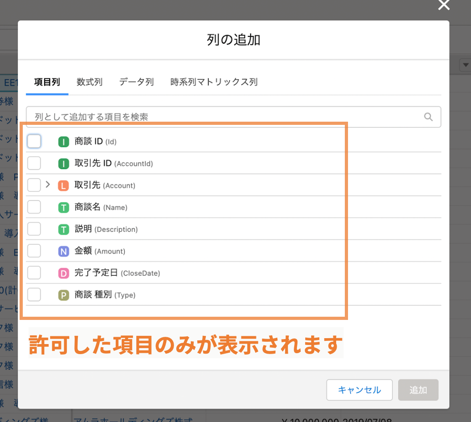Click the 金額 (Amount) label
Screen dimensions: 471x422
point(100,251)
